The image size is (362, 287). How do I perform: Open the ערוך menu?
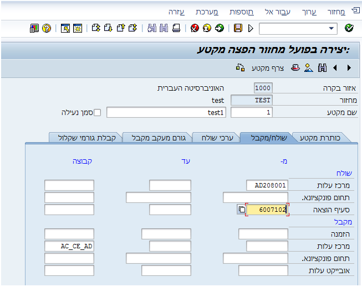[309, 12]
